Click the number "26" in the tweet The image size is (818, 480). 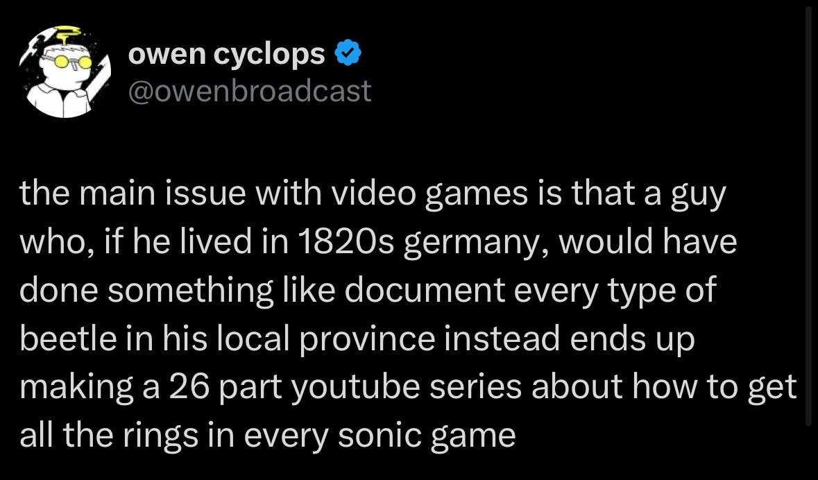[x=188, y=388]
